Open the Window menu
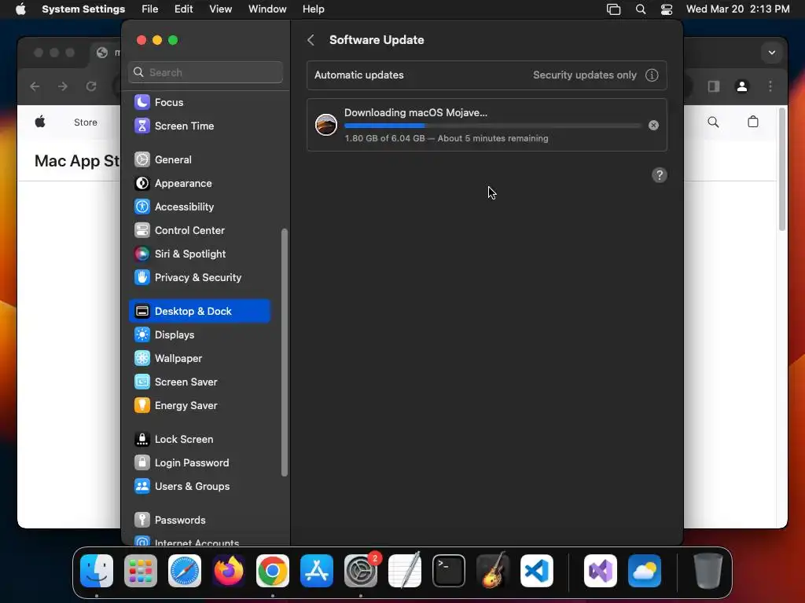The image size is (805, 603). [267, 9]
